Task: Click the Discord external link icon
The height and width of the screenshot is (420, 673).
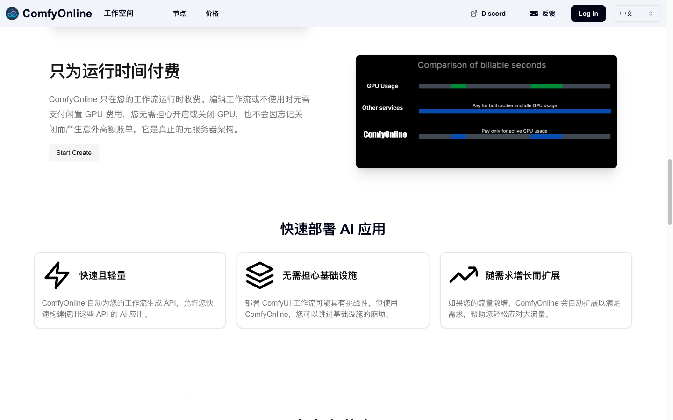Action: (x=474, y=14)
